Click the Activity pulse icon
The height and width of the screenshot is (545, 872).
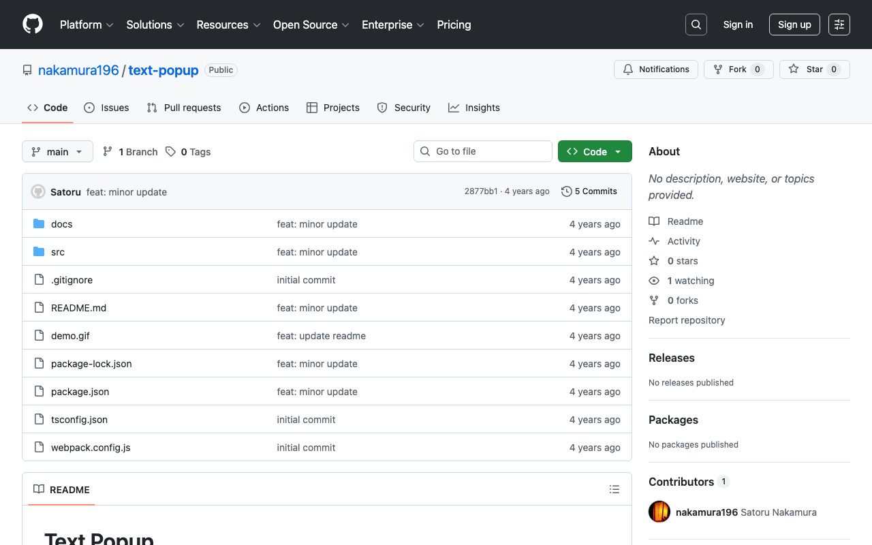[x=653, y=240]
